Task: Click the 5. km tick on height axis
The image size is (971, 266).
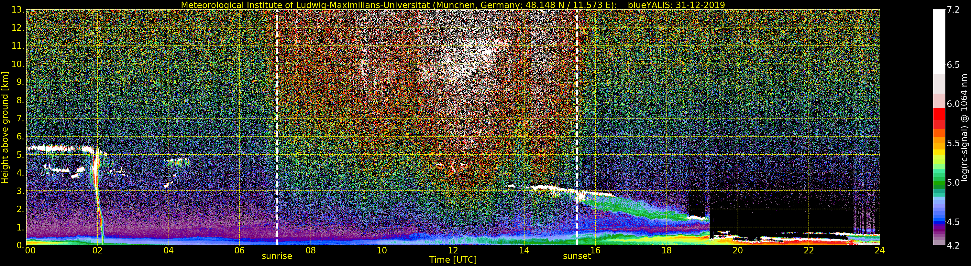Action: coord(20,155)
